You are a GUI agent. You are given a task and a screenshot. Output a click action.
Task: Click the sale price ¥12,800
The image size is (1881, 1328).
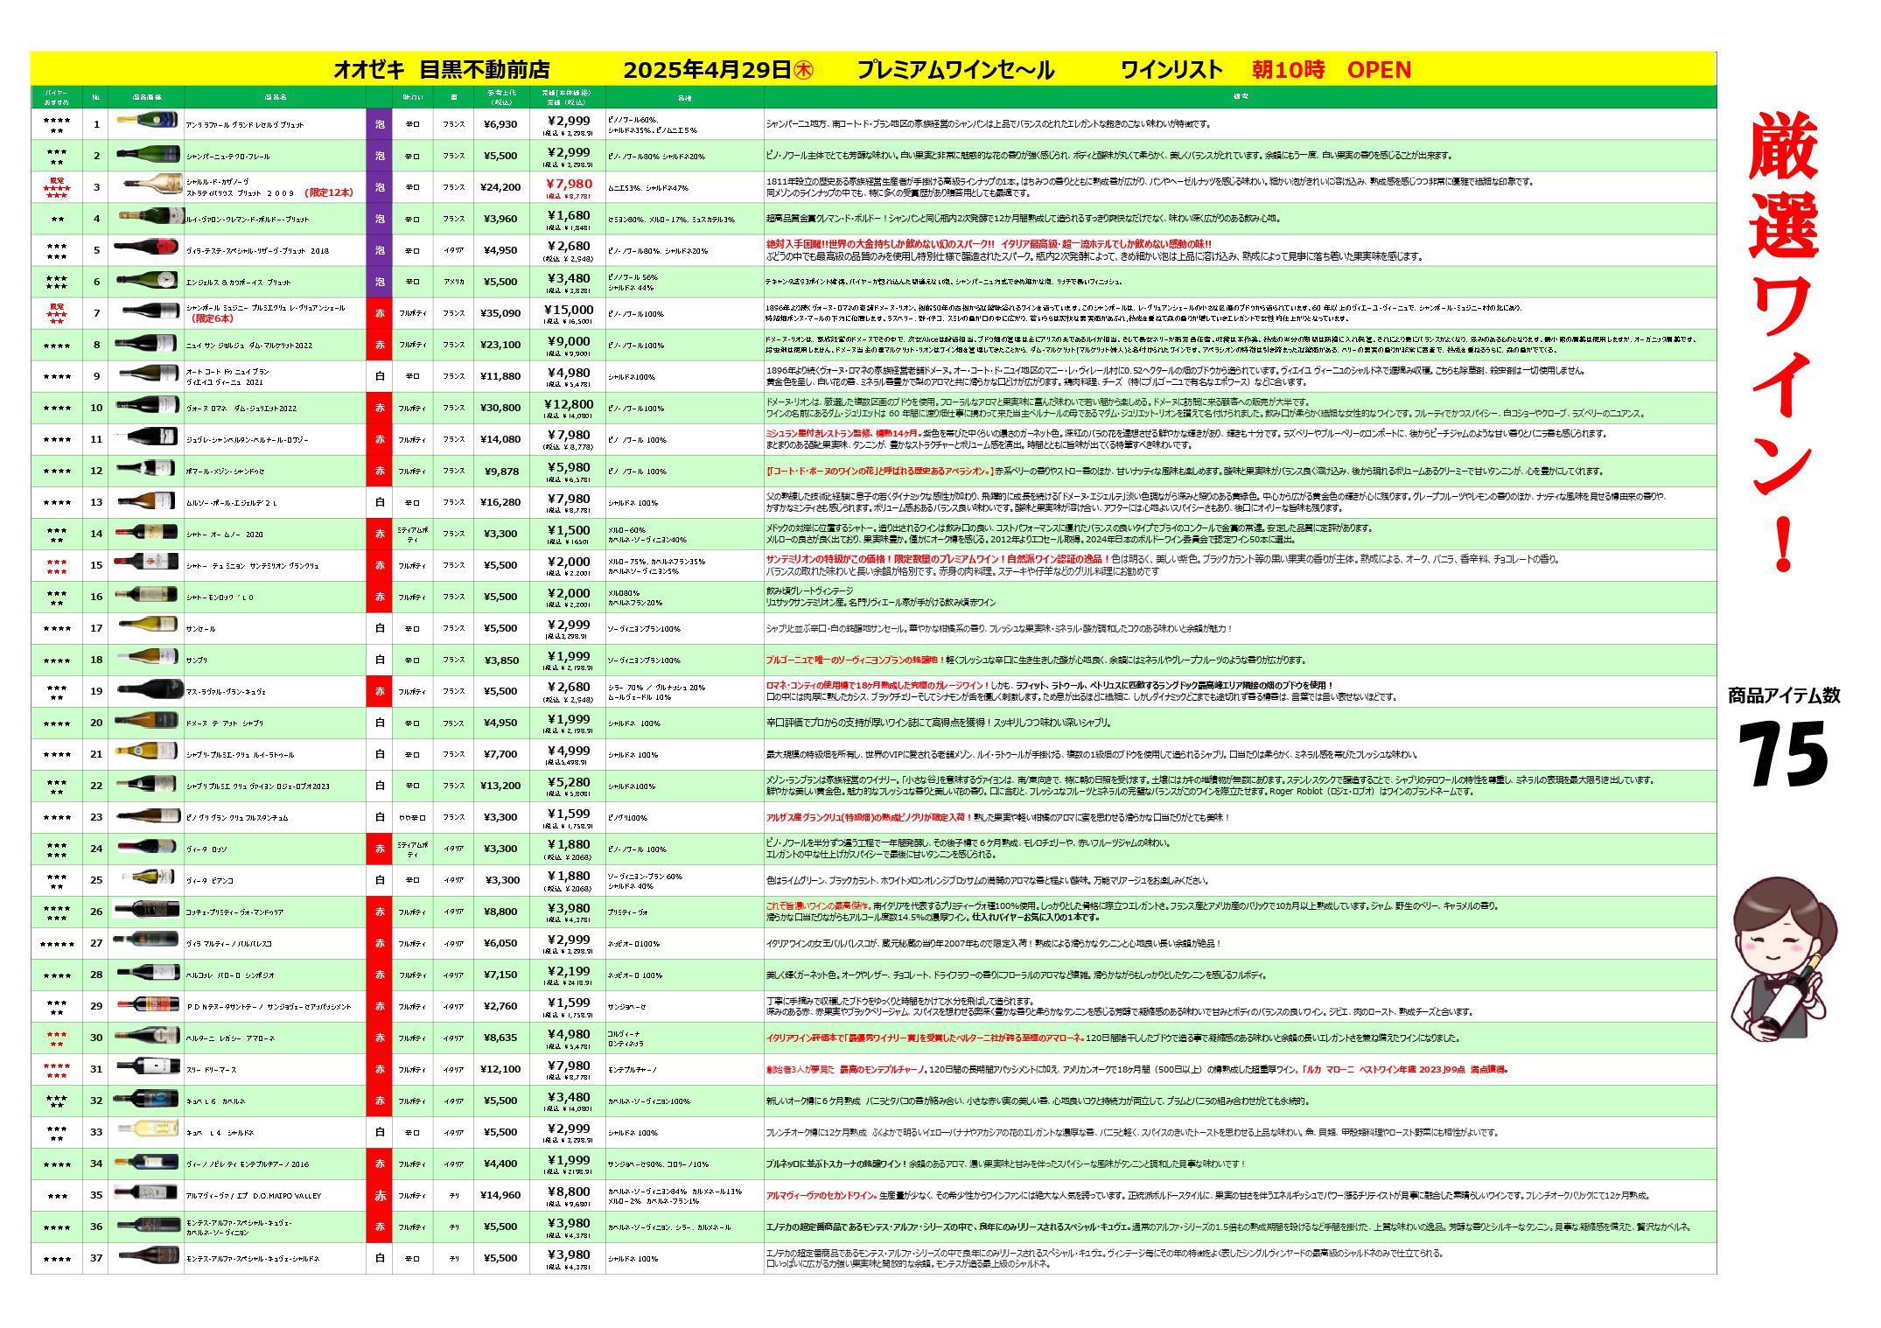point(569,404)
